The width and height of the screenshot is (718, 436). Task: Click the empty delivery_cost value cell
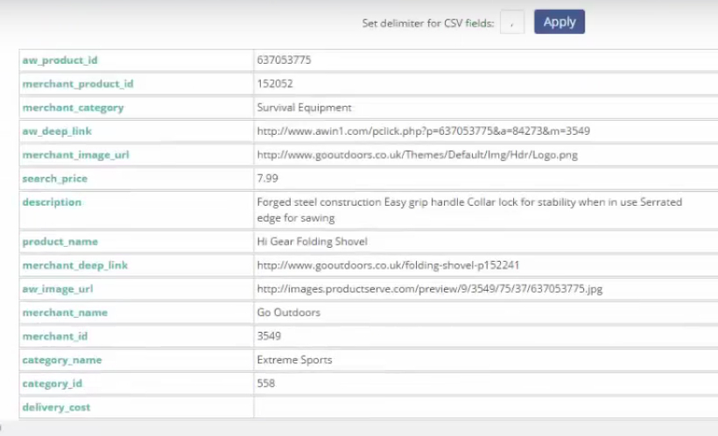(482, 407)
